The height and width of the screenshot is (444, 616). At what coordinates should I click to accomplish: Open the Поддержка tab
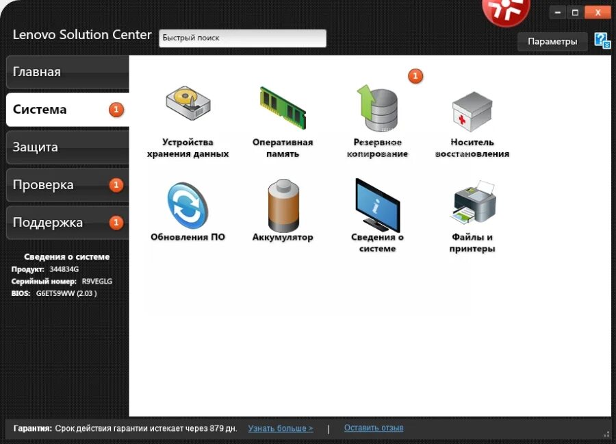(68, 223)
